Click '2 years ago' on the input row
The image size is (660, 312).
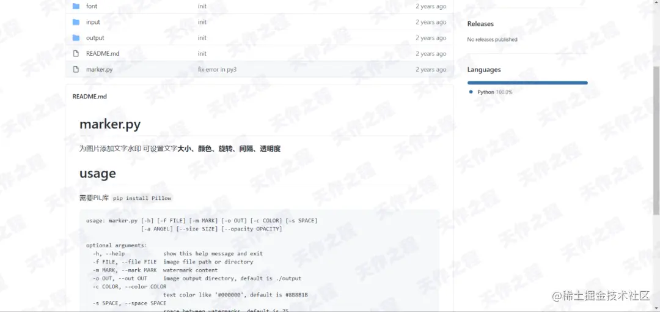click(x=431, y=22)
